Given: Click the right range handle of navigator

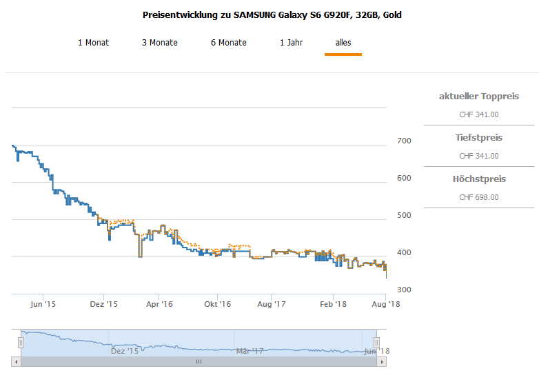Looking at the screenshot, I should [376, 342].
